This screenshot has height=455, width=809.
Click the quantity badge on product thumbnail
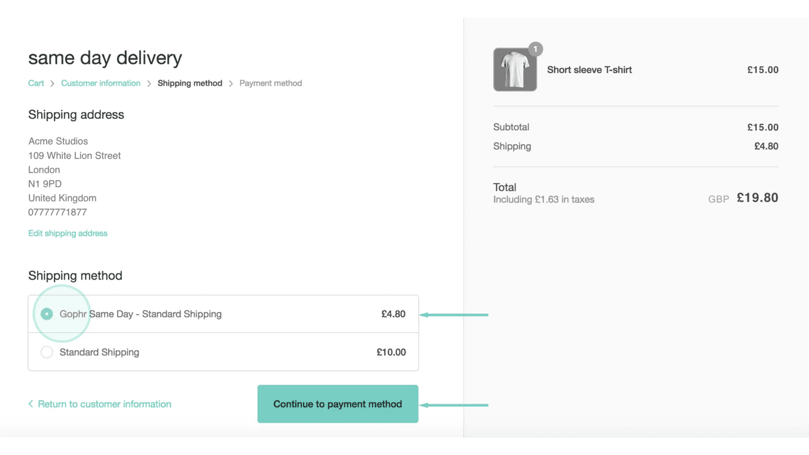pyautogui.click(x=535, y=49)
